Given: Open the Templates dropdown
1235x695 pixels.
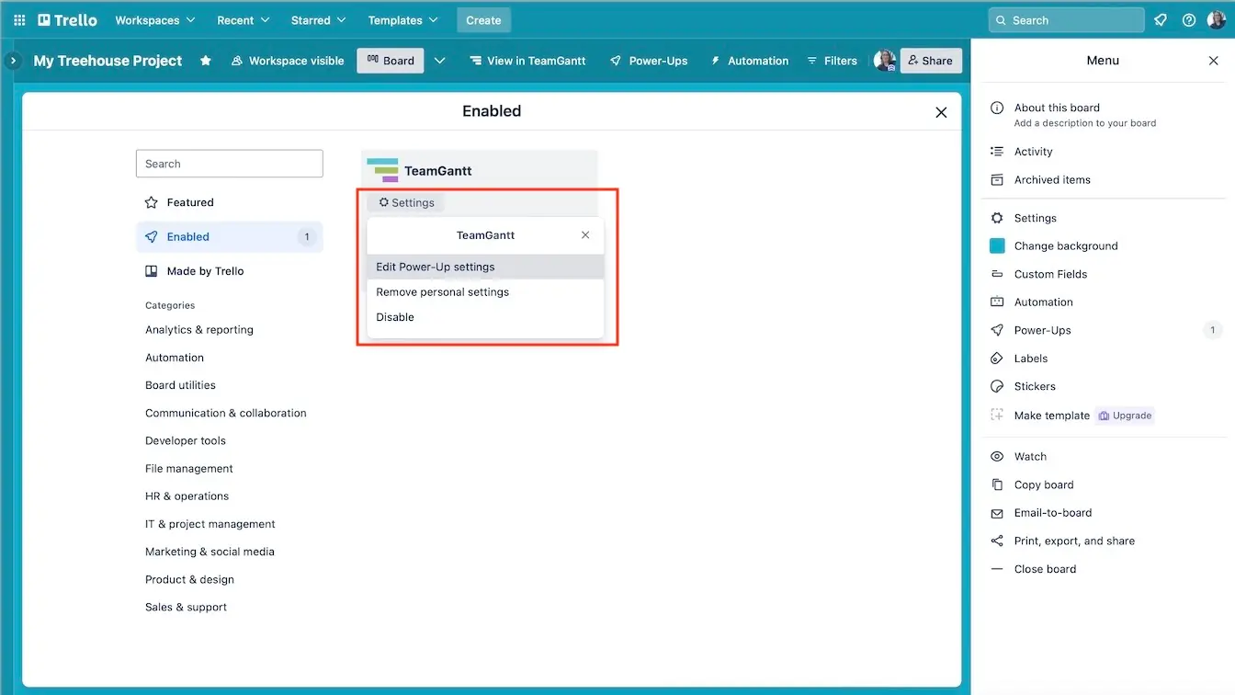Looking at the screenshot, I should click(x=402, y=20).
